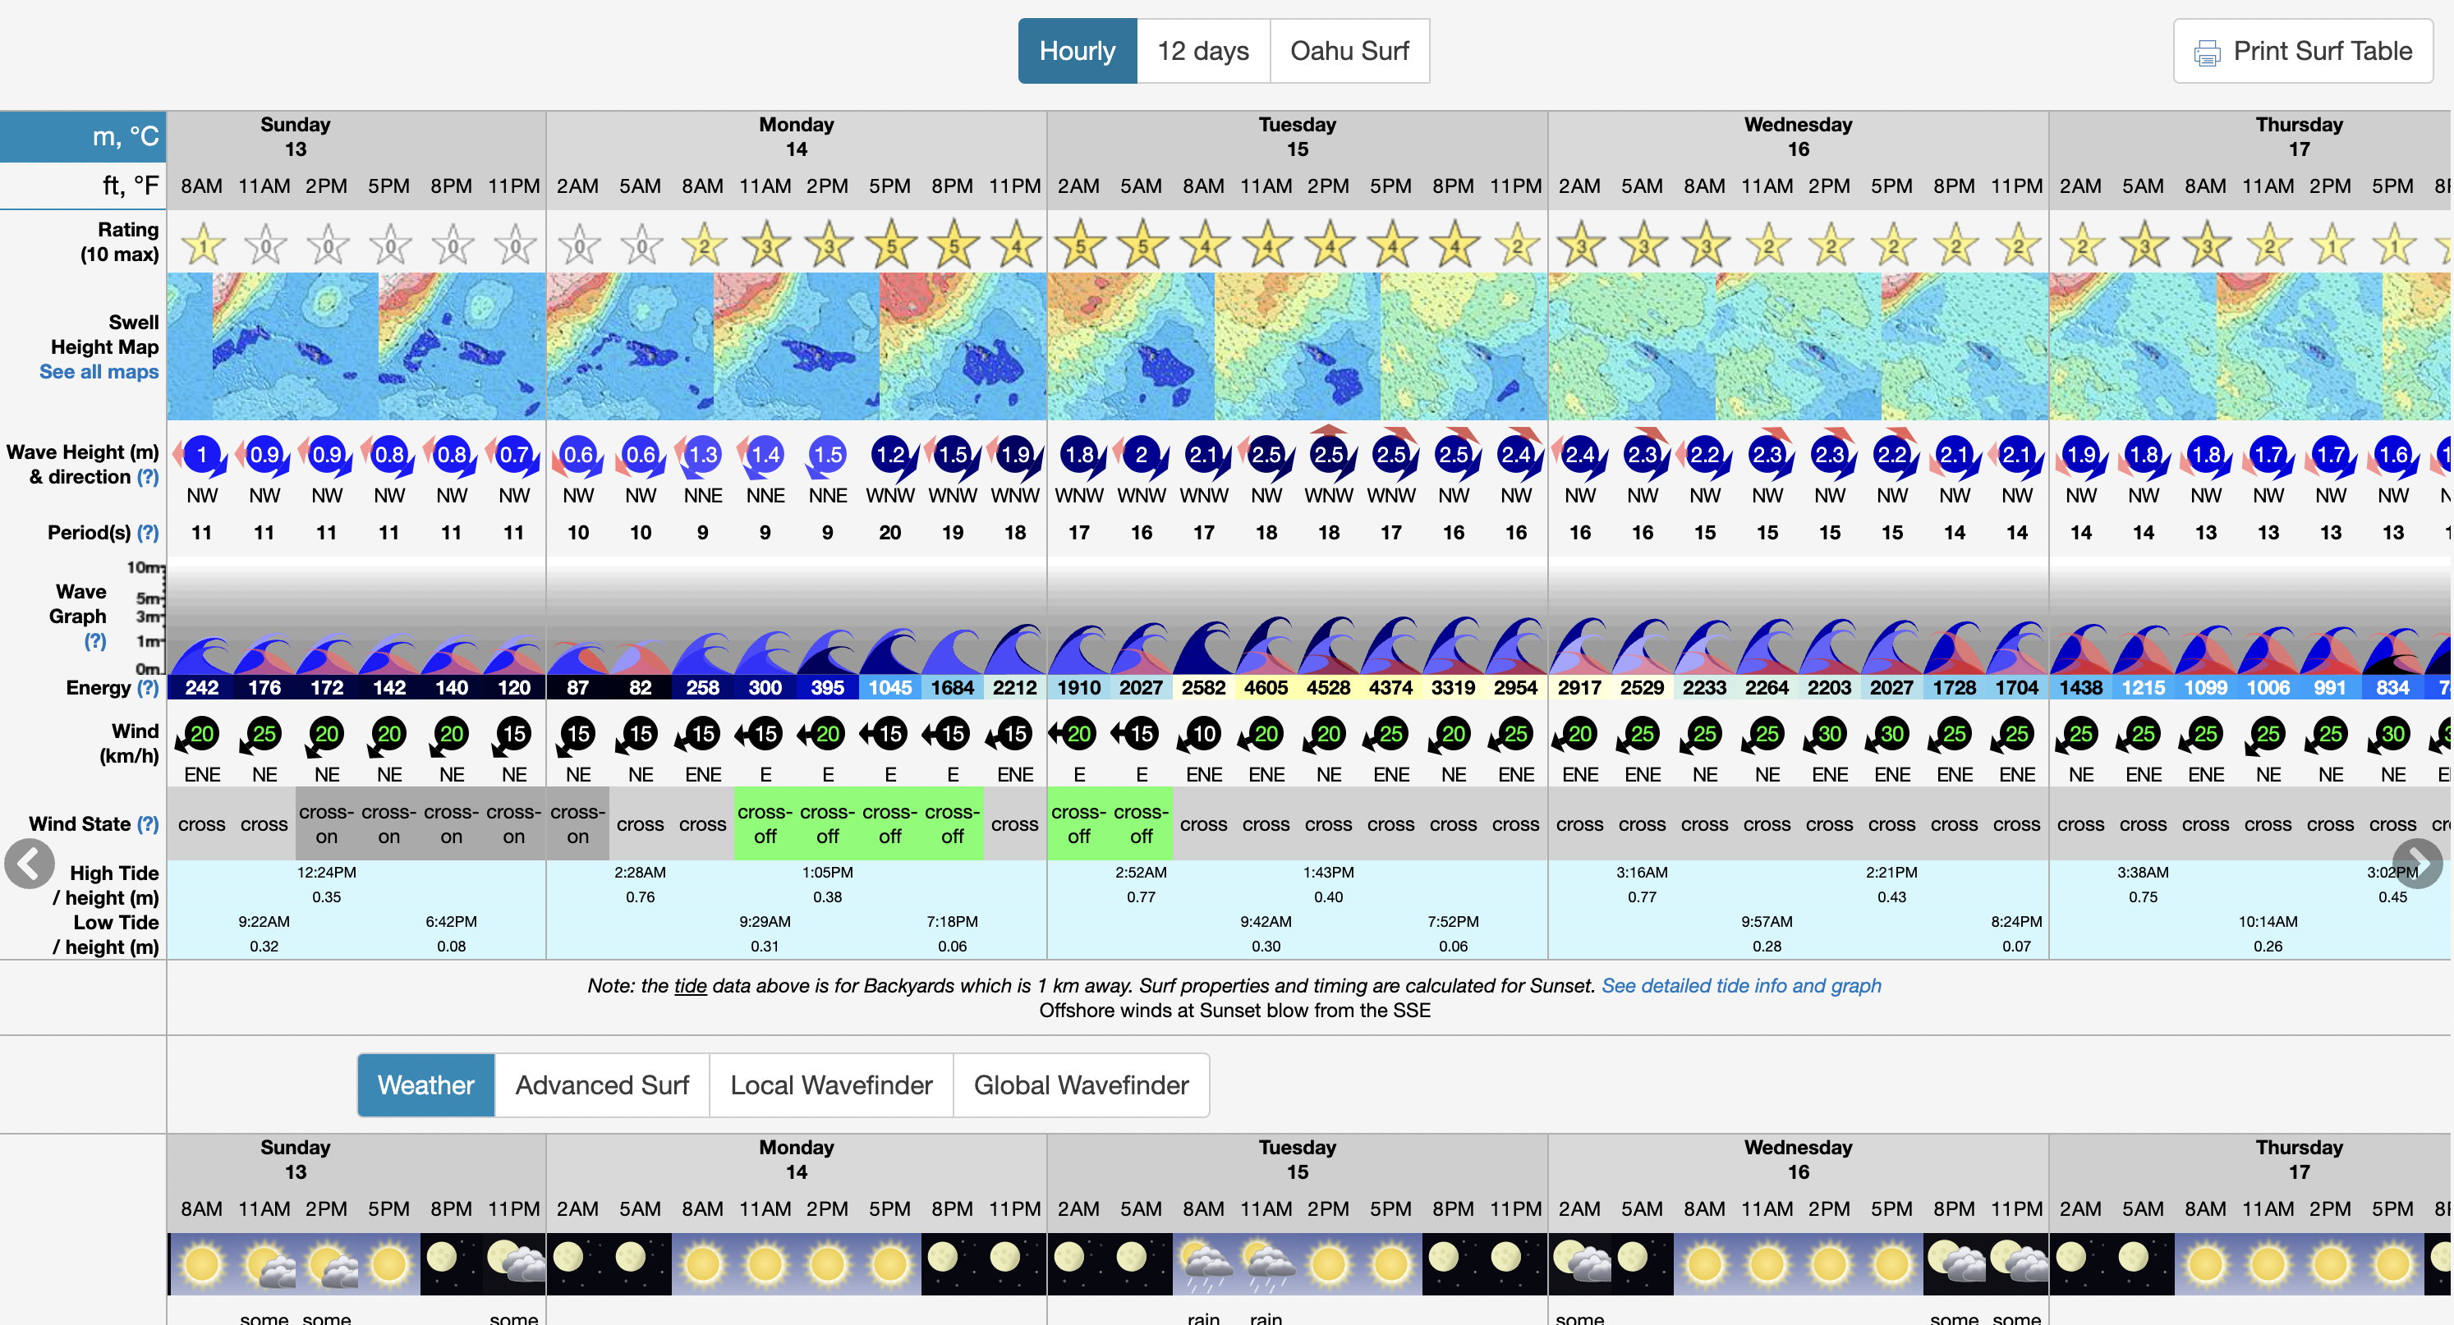Open the Oahu Surf tab
This screenshot has height=1325, width=2454.
click(x=1349, y=52)
